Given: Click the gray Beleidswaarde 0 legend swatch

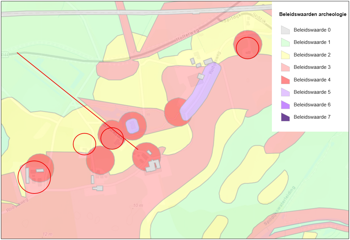Looking at the screenshot, I should coord(285,30).
